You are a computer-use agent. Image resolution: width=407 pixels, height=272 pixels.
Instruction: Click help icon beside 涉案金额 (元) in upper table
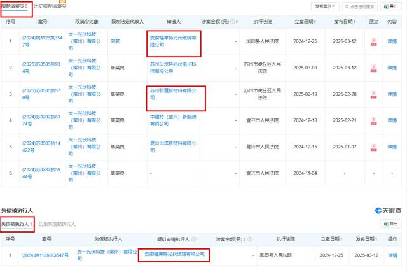(x=233, y=22)
